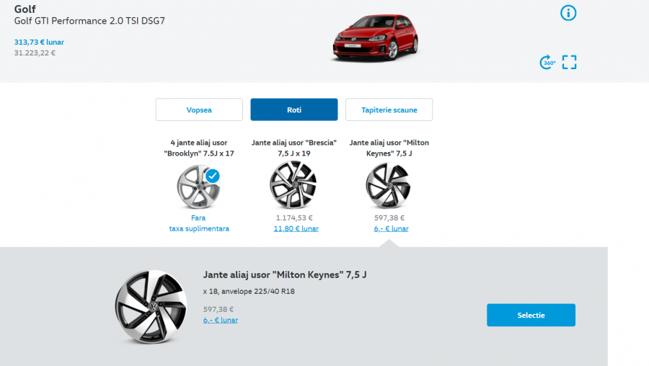Enter fullscreen view of the car
649x366 pixels.
tap(570, 62)
